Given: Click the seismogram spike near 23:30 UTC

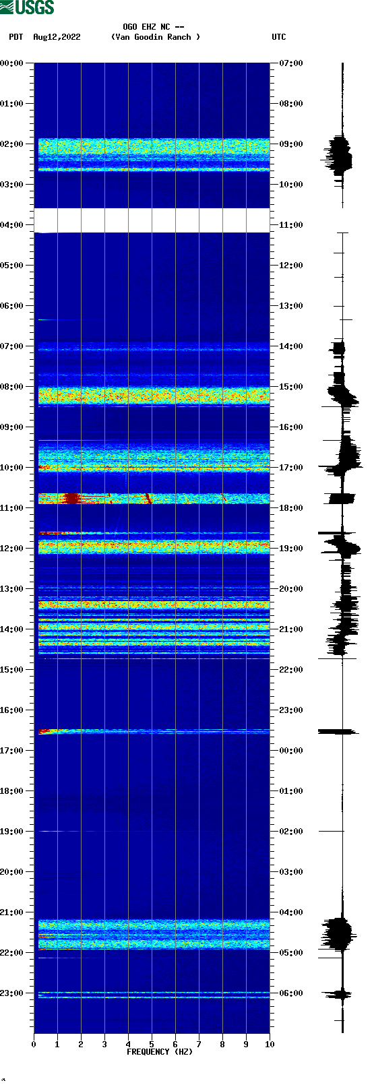Looking at the screenshot, I should point(338,732).
